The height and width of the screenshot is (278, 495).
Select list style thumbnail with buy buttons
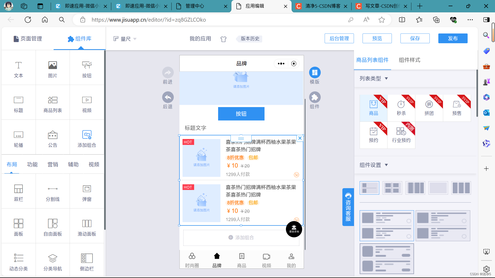click(x=386, y=258)
